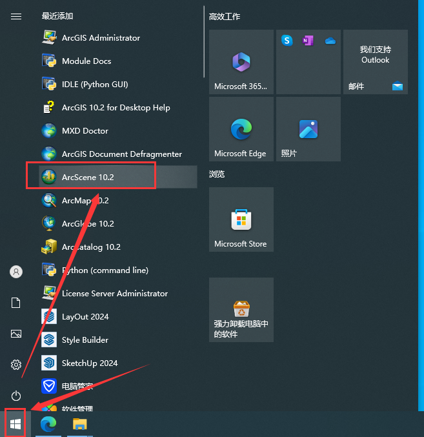Open Microsoft Edge tile
424x437 pixels.
pyautogui.click(x=241, y=129)
